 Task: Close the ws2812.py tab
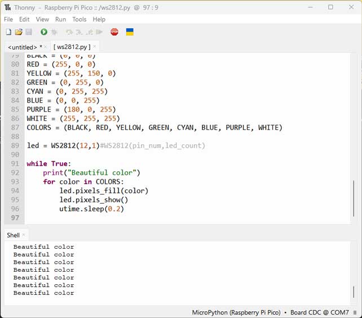coord(94,47)
